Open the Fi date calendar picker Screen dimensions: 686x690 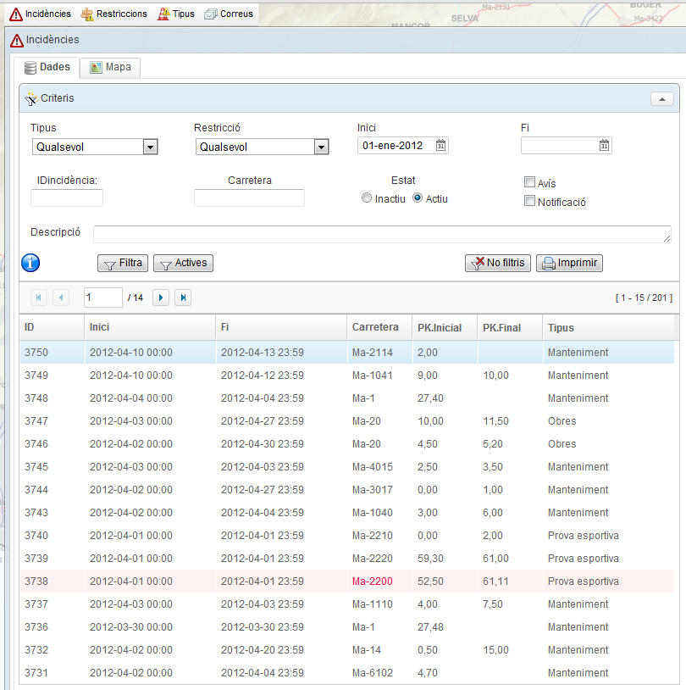coord(604,146)
